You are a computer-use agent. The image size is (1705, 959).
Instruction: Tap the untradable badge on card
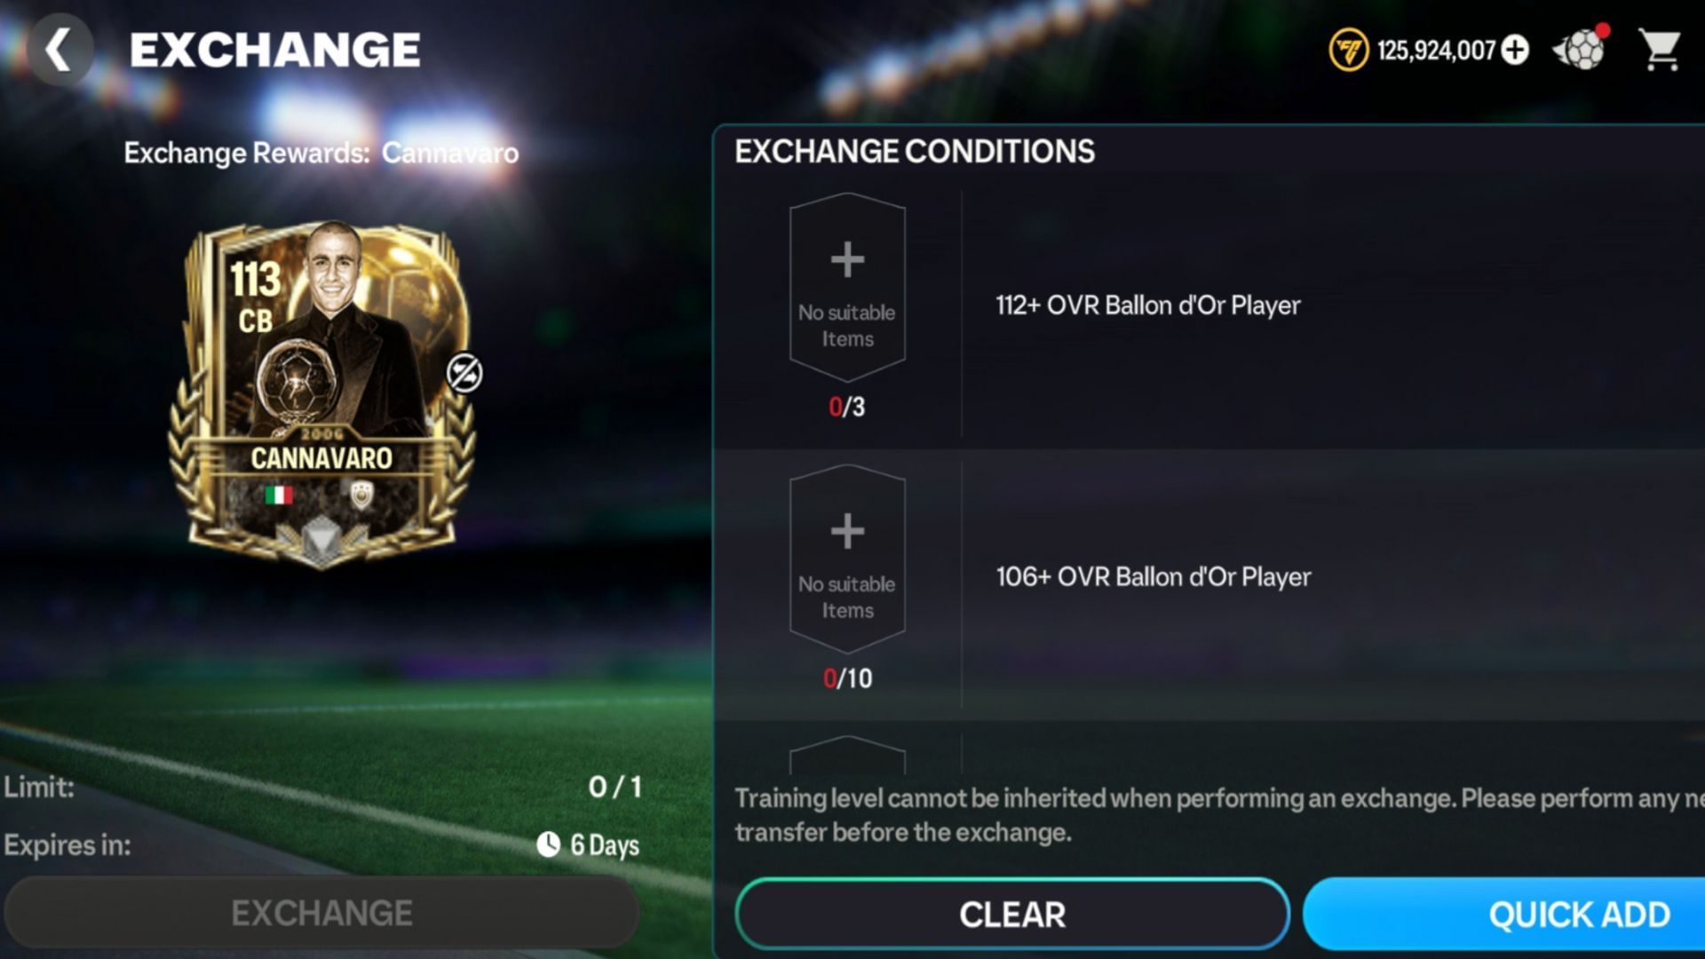coord(464,373)
